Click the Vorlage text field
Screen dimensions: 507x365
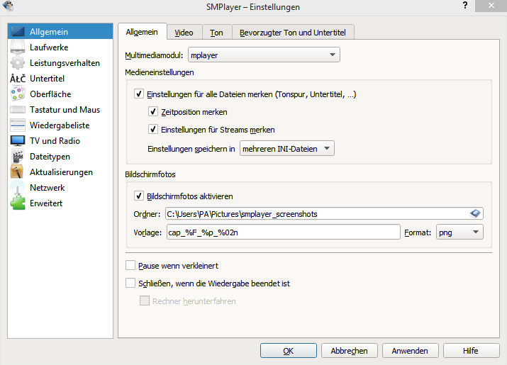click(x=283, y=232)
